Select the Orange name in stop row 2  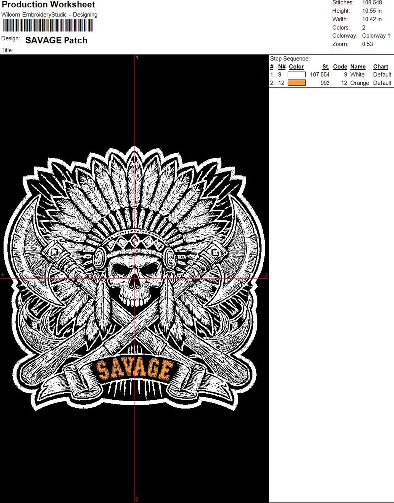359,83
